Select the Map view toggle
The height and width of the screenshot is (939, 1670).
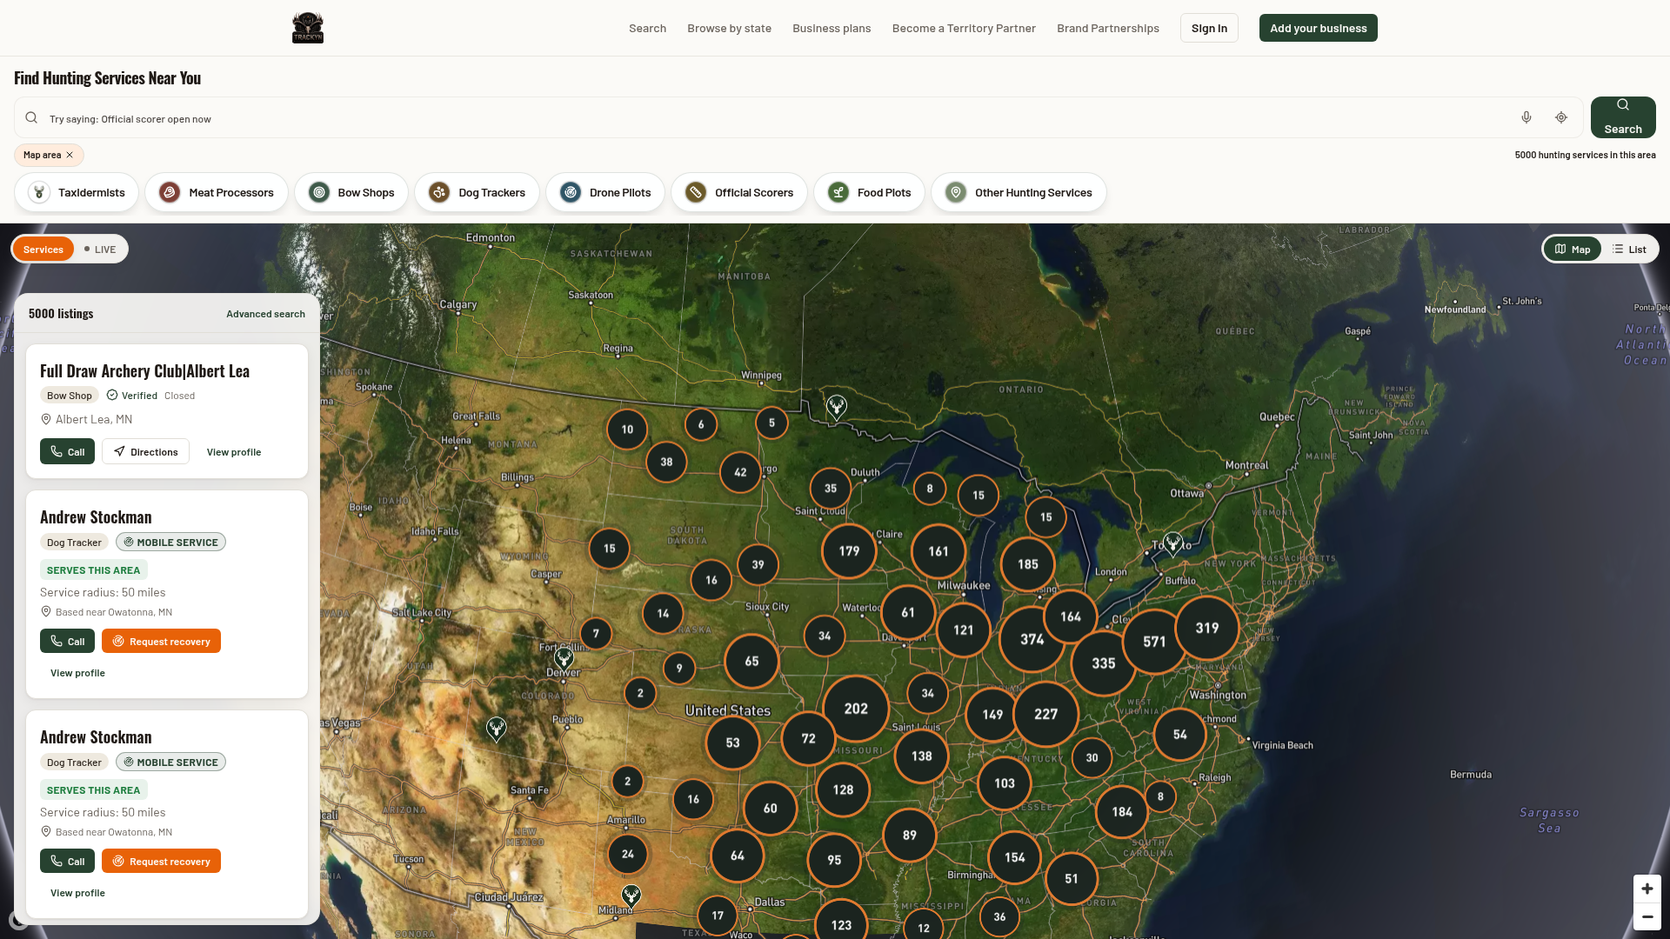(x=1573, y=250)
